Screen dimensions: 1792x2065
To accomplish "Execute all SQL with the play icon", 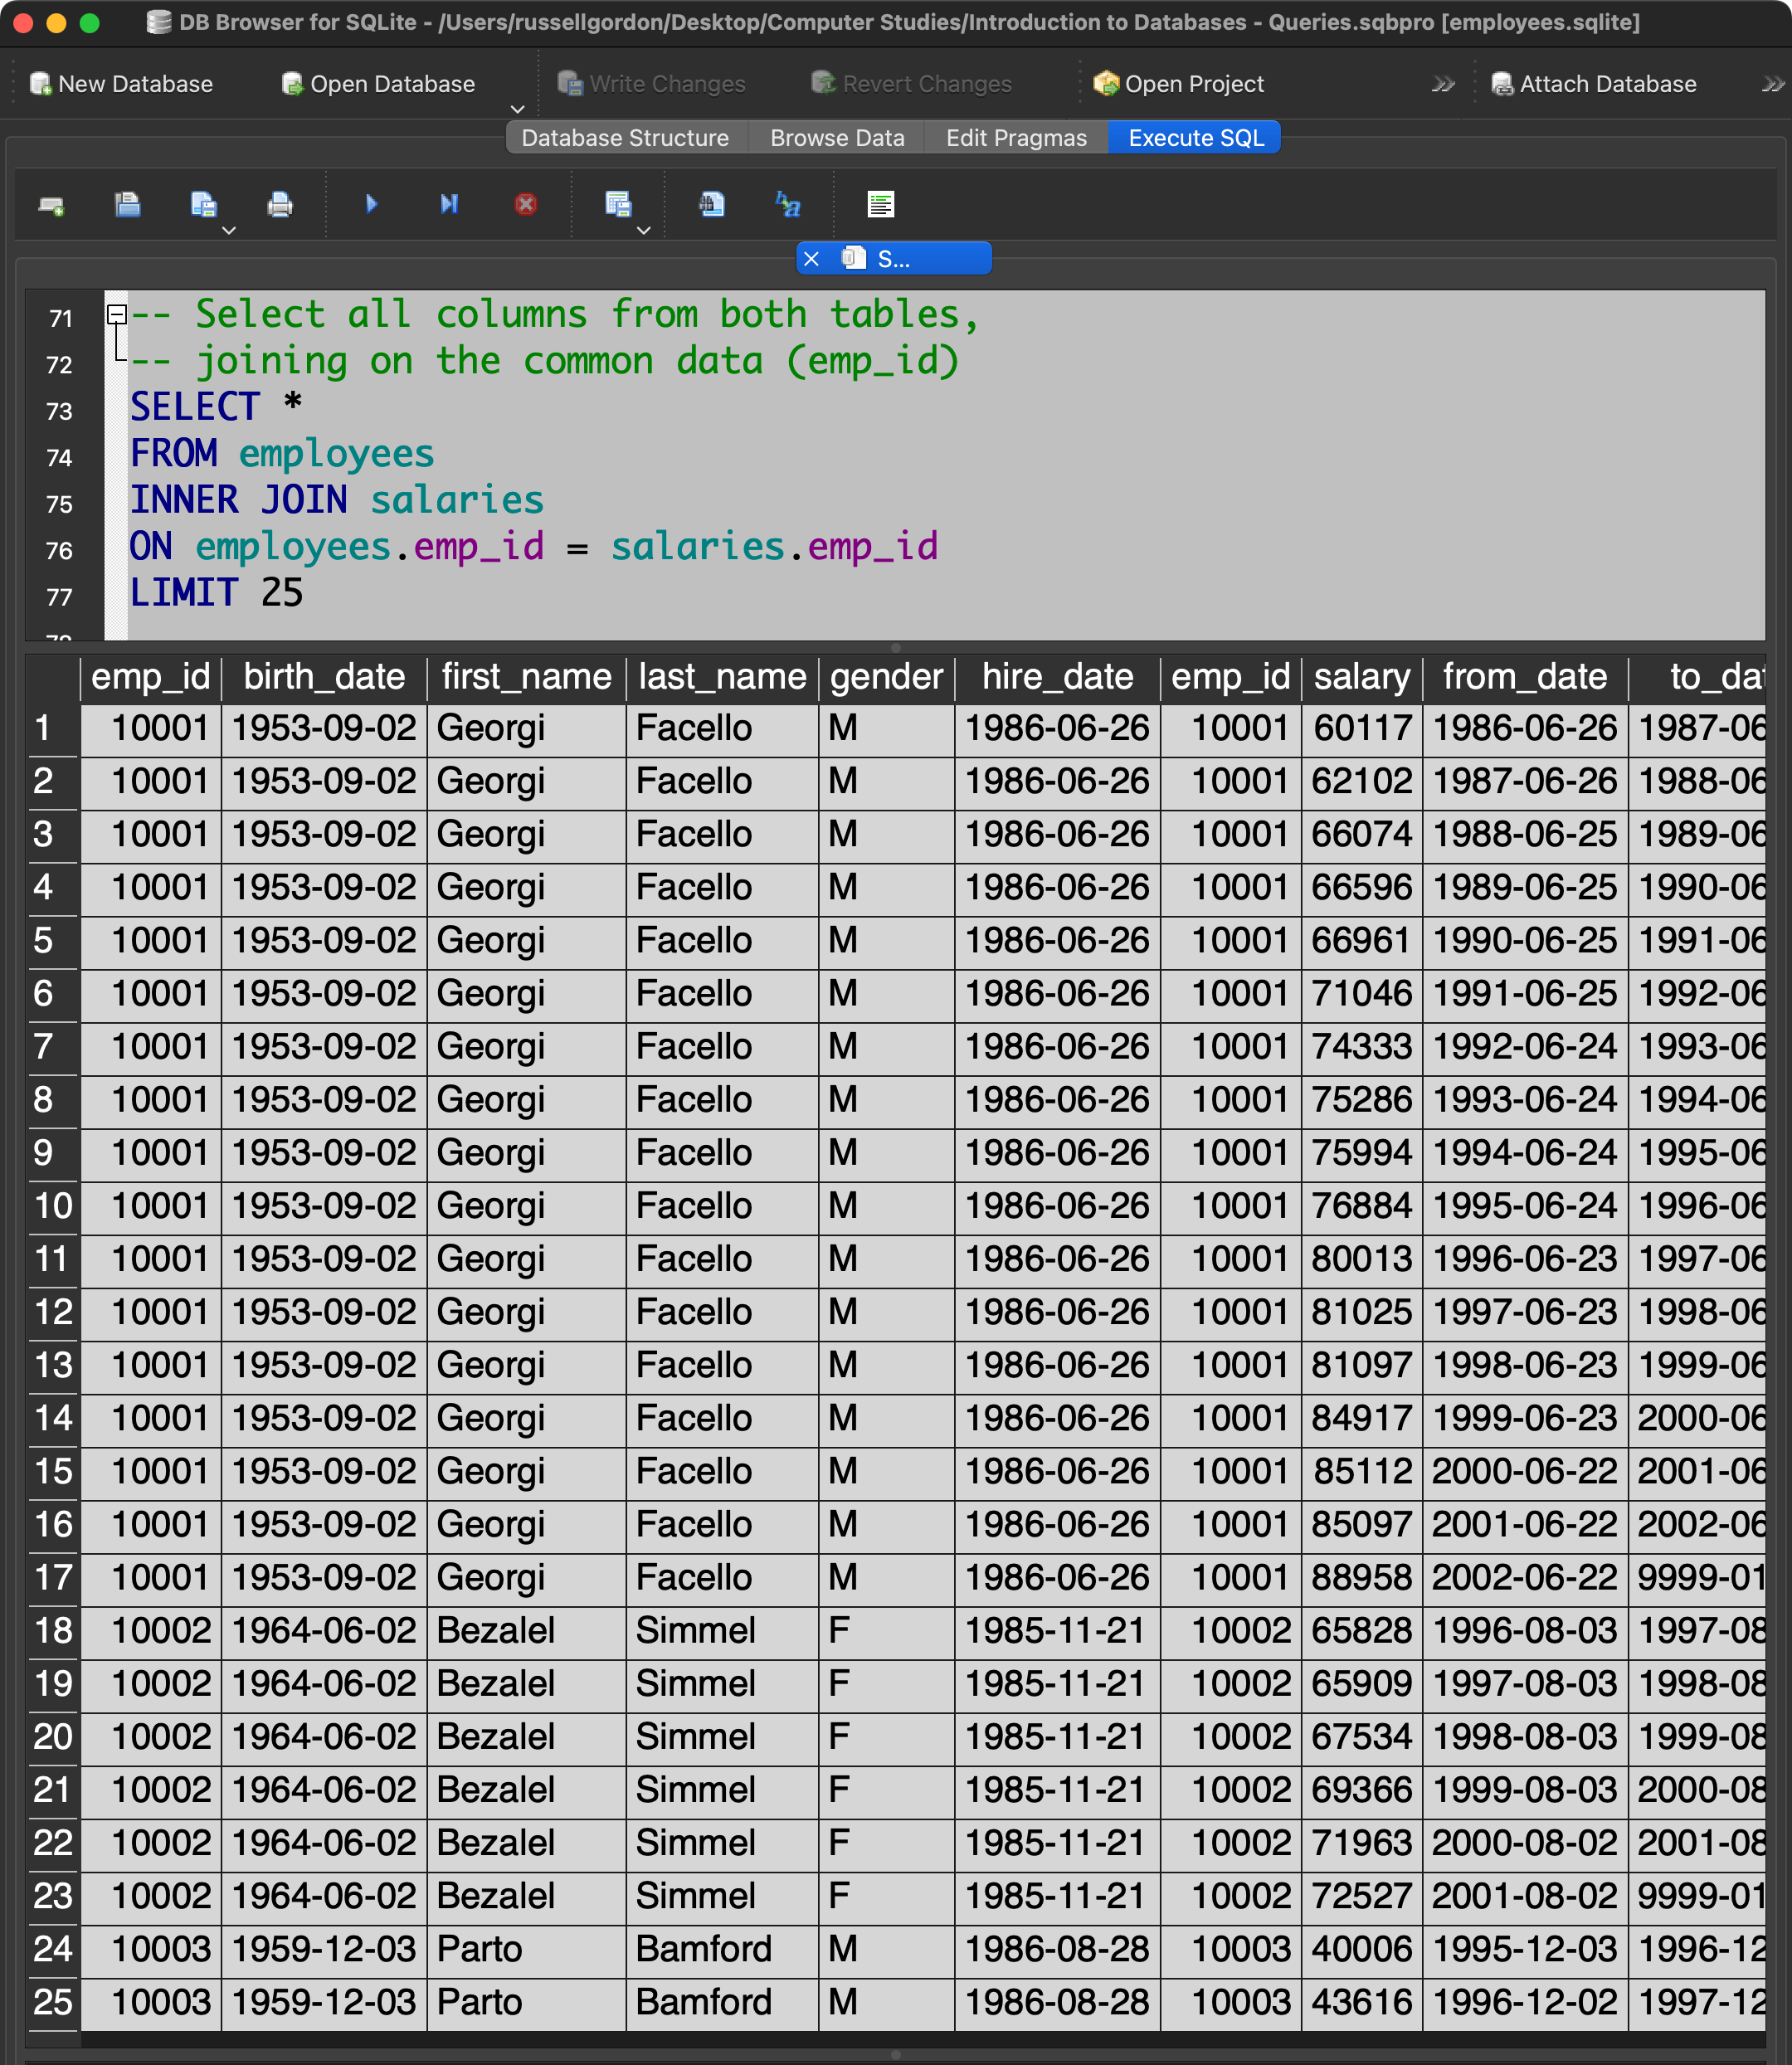I will [371, 204].
